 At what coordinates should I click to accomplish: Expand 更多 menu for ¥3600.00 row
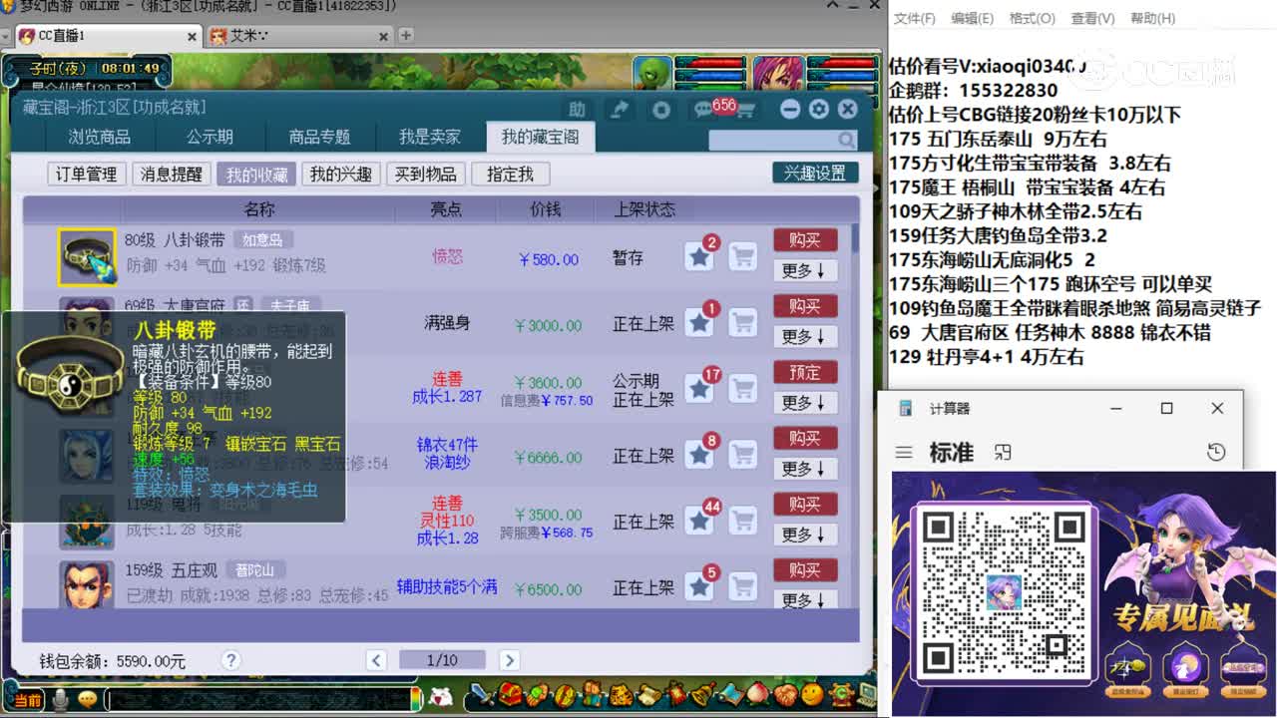click(805, 402)
